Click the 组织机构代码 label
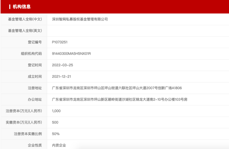 click(x=31, y=54)
